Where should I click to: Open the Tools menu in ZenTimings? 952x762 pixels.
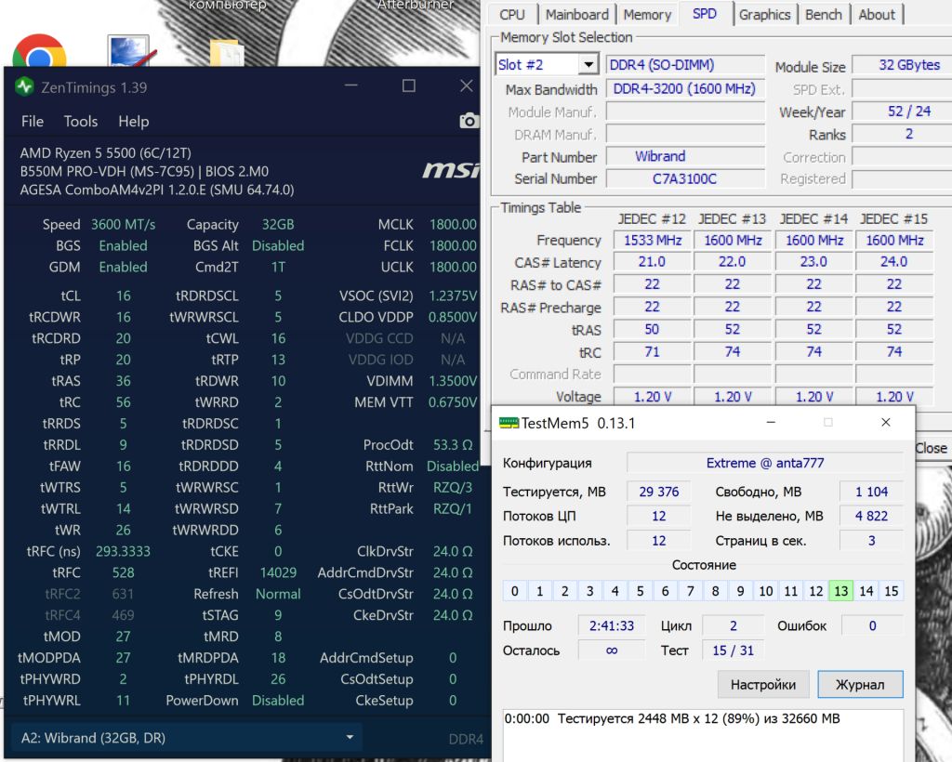click(x=81, y=122)
